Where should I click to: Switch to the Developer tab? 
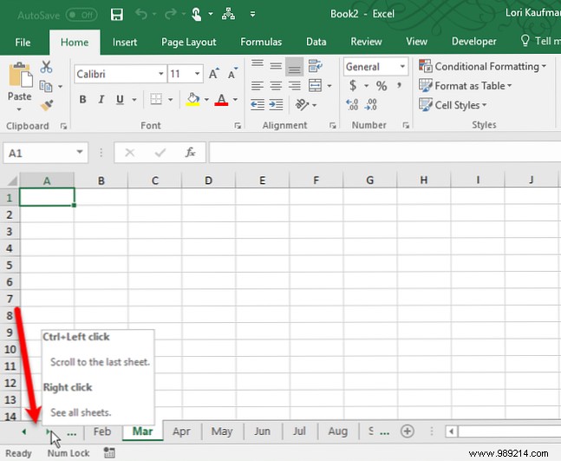[x=473, y=42]
